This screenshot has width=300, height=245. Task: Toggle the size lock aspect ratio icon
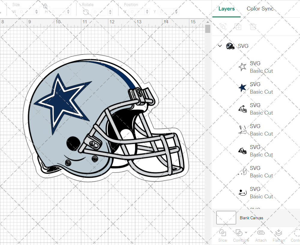pos(45,6)
